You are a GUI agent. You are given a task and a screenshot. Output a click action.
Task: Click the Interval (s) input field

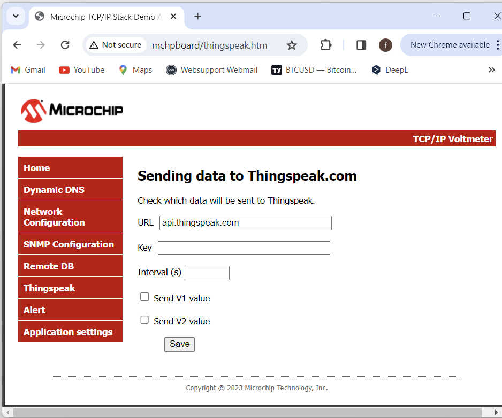tap(207, 273)
